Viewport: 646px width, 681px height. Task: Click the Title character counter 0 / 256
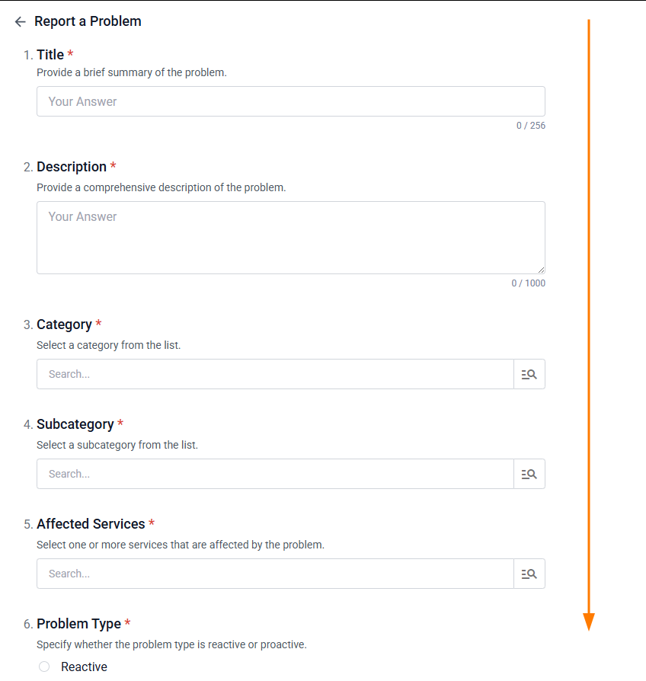pos(531,126)
